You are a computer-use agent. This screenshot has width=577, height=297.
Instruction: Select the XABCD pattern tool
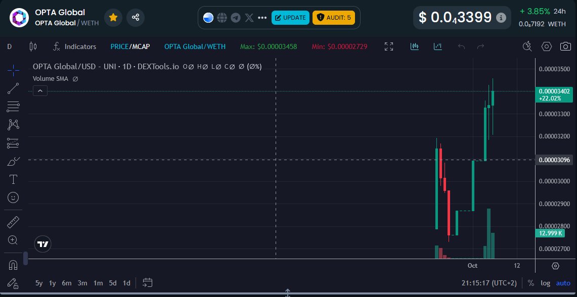click(13, 125)
